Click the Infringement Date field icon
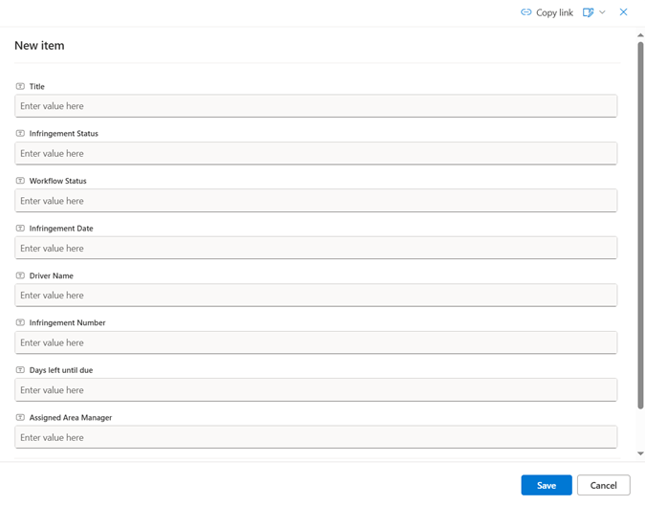The image size is (645, 506). click(x=20, y=229)
